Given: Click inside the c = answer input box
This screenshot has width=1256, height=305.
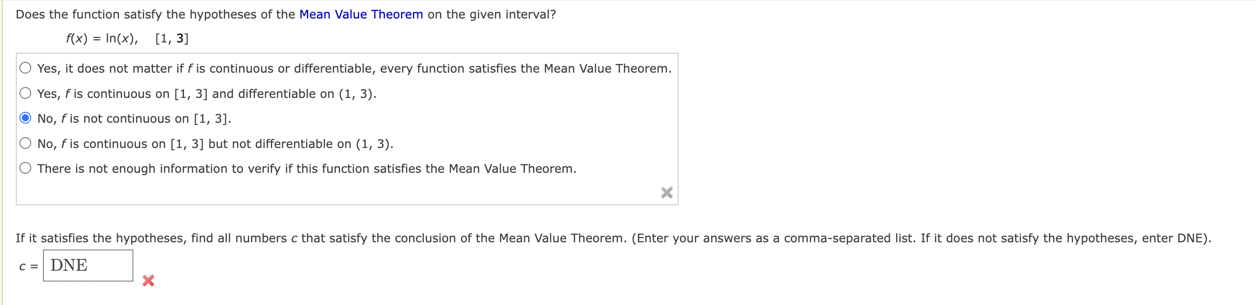Looking at the screenshot, I should (x=88, y=266).
